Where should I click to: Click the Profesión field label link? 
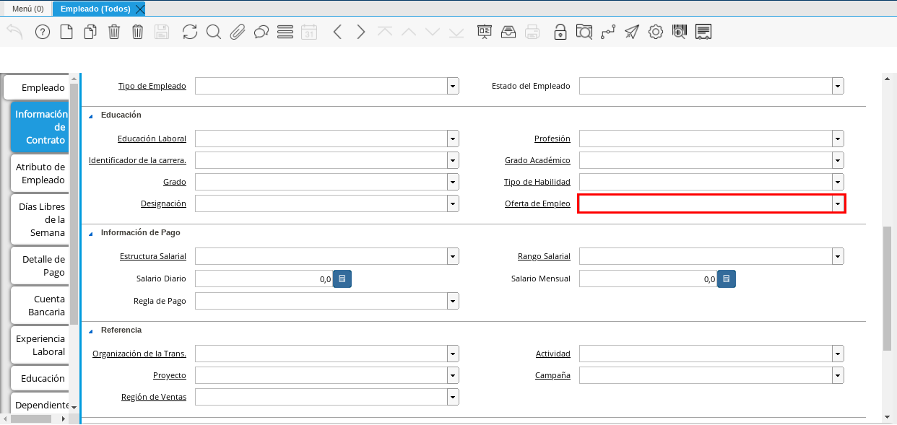click(x=552, y=139)
